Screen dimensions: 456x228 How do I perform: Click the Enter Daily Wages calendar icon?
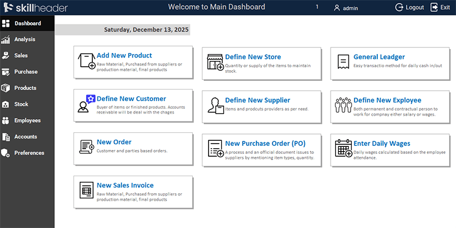pyautogui.click(x=343, y=148)
